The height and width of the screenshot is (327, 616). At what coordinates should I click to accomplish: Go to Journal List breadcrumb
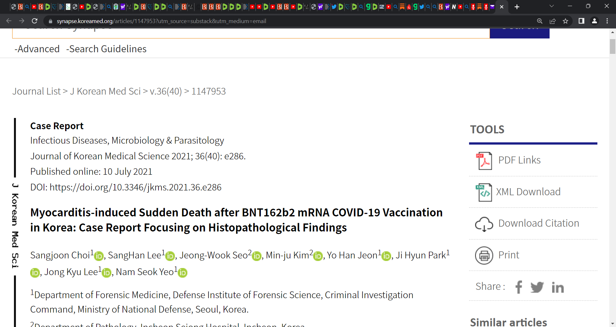point(36,91)
